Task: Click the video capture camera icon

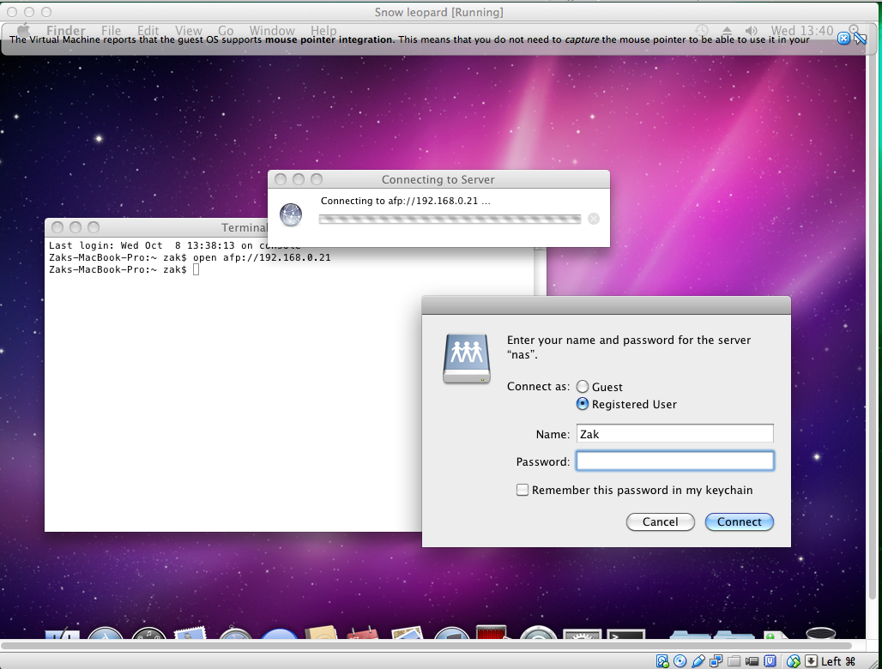Action: 752,661
